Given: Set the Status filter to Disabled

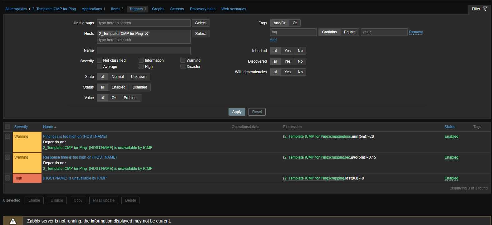Looking at the screenshot, I should (140, 87).
